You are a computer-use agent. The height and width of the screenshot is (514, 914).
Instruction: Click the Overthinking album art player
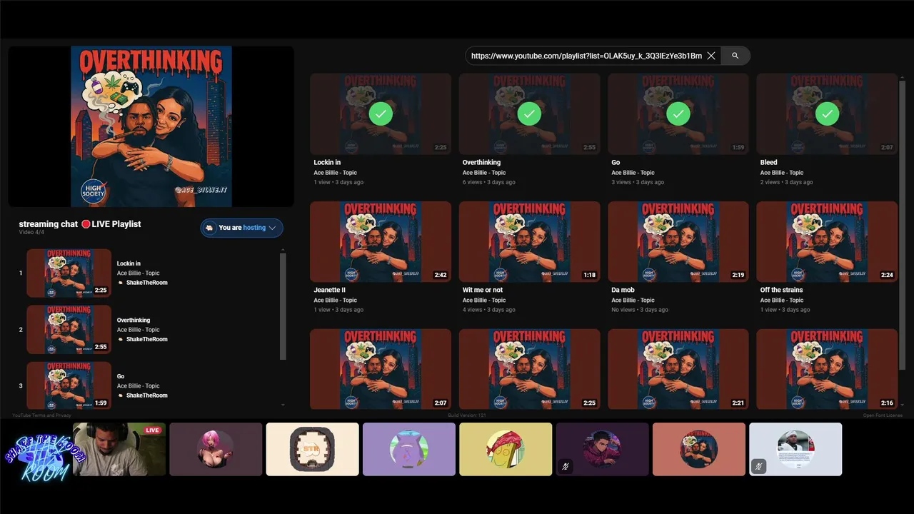click(x=151, y=126)
